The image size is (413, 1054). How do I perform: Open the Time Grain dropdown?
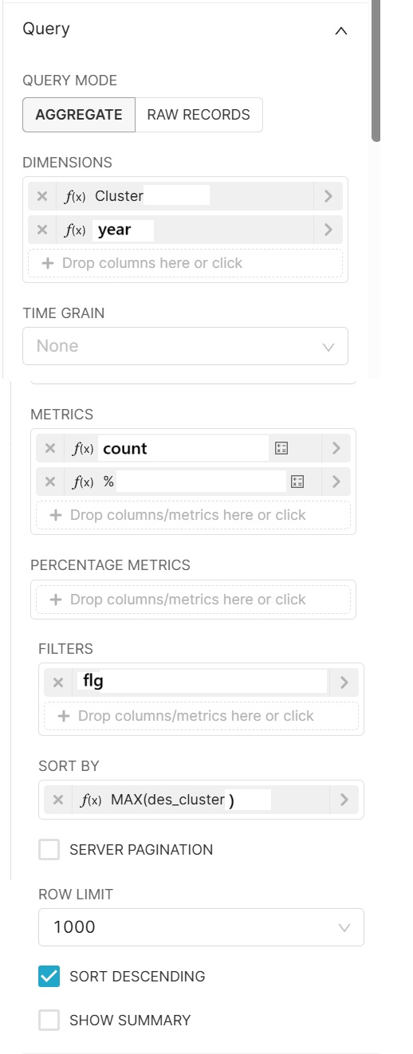tap(185, 346)
